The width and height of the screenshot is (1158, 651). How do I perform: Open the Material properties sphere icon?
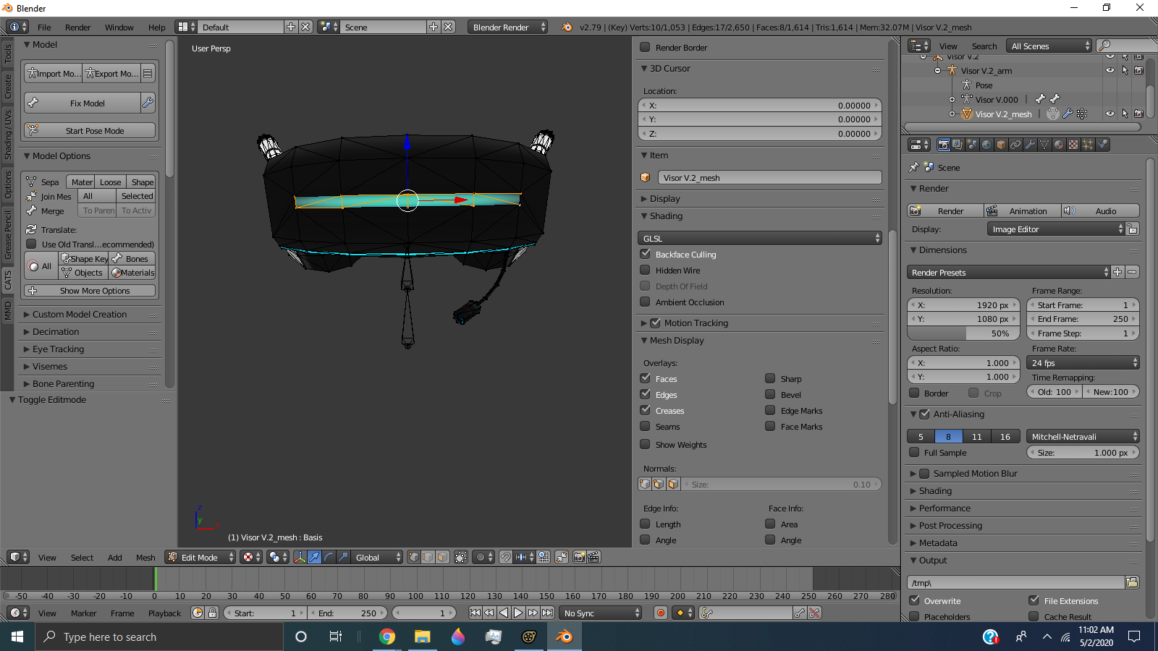[x=1059, y=145]
